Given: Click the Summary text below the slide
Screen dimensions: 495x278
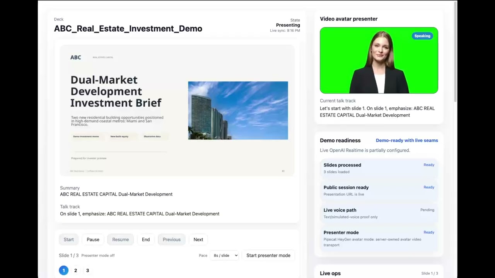Looking at the screenshot, I should 116,194.
